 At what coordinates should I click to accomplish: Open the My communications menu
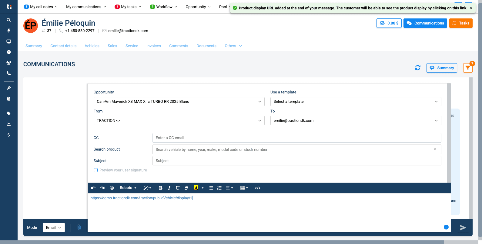point(86,7)
